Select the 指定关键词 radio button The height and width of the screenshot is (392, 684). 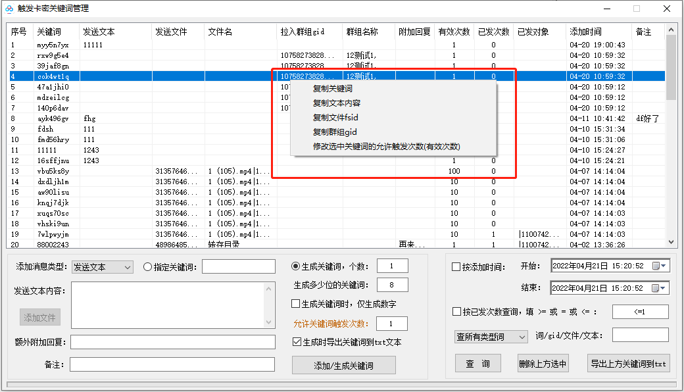147,266
